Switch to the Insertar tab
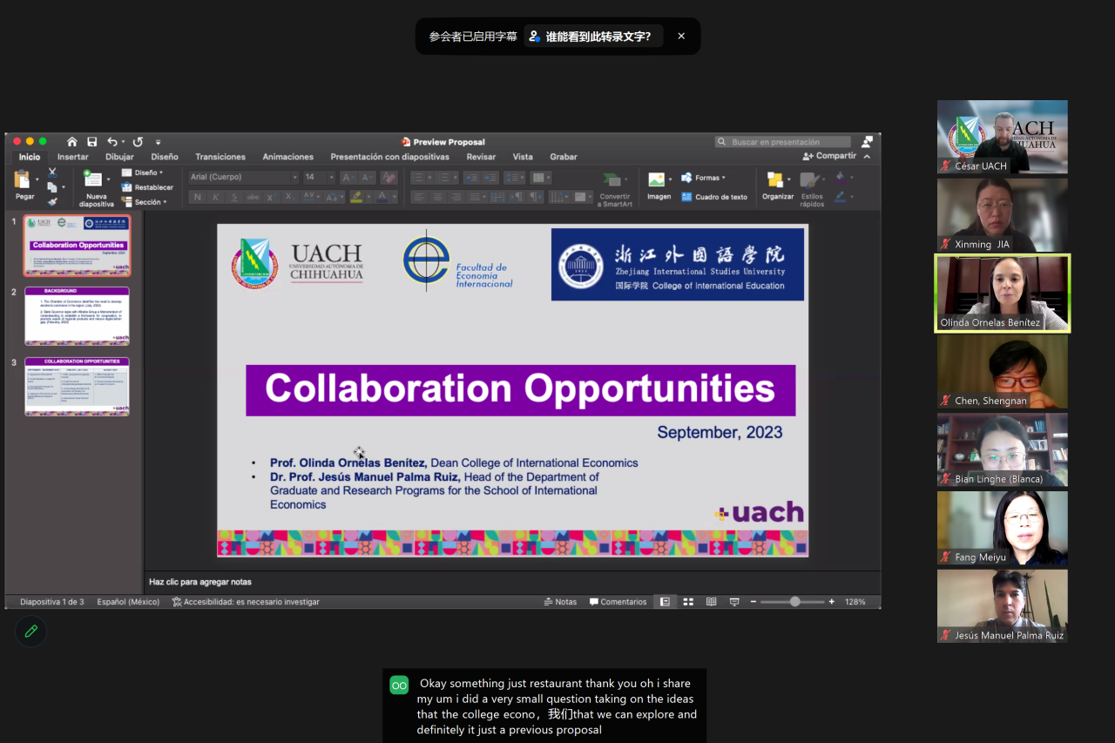 (x=73, y=157)
